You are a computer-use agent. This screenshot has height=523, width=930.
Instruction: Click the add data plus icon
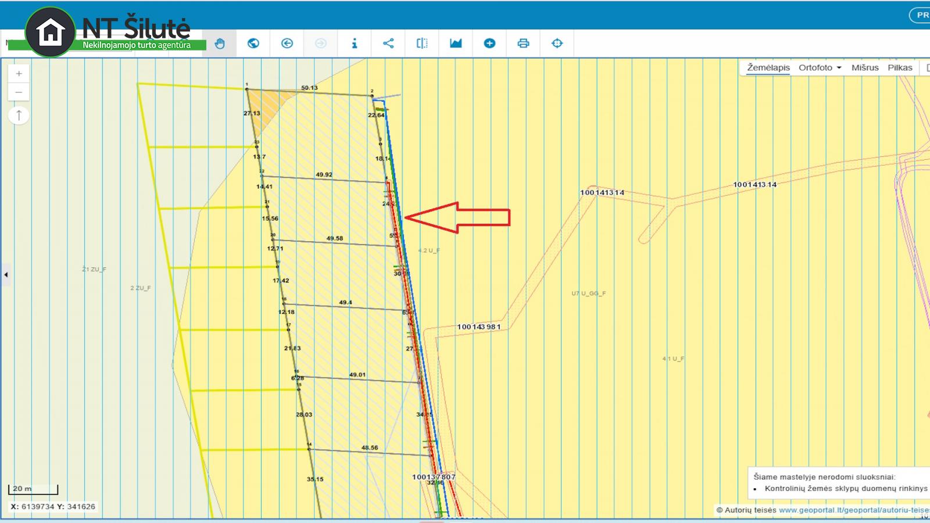pos(489,44)
